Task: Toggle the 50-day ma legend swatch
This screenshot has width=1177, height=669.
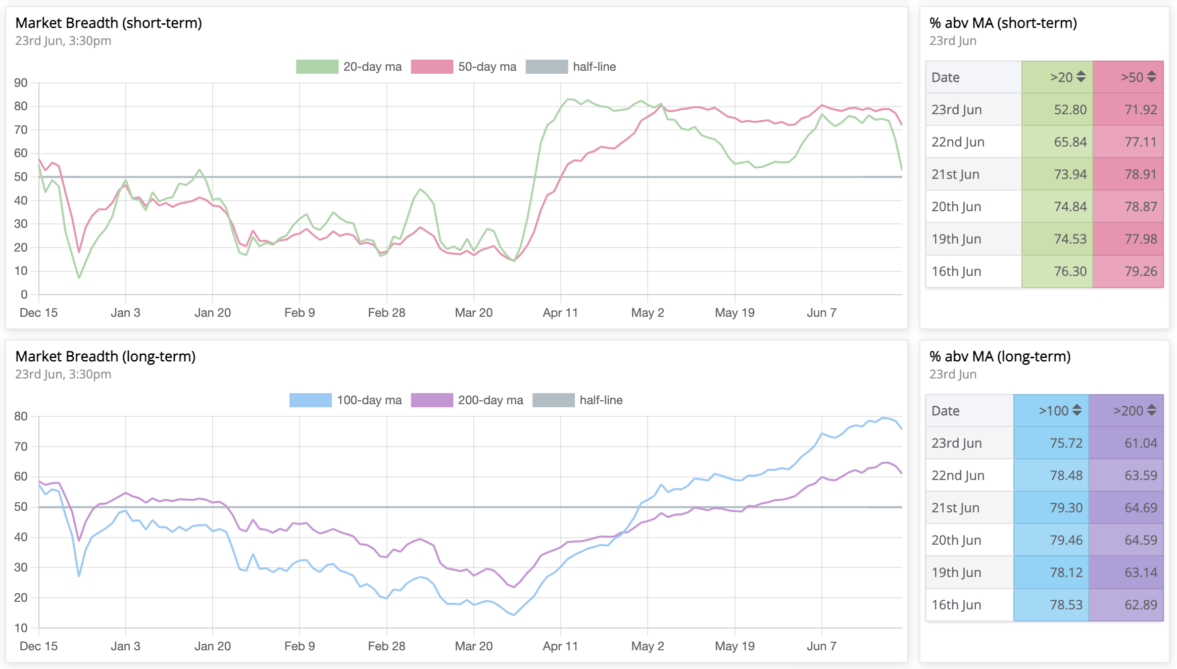Action: (x=432, y=67)
